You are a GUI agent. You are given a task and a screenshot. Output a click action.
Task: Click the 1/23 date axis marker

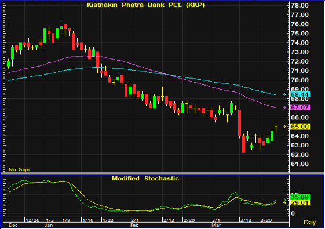108,220
